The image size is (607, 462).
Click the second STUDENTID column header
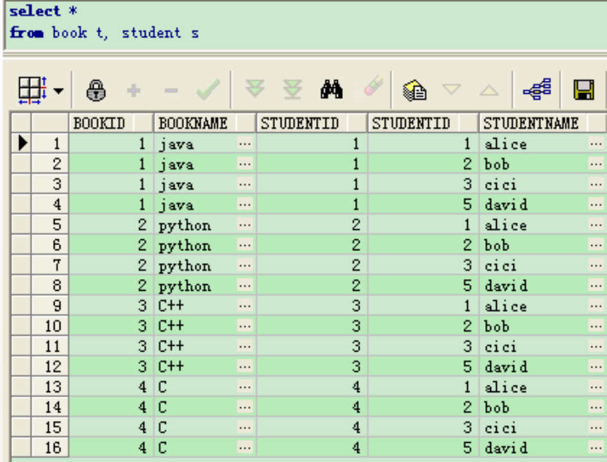tap(423, 123)
